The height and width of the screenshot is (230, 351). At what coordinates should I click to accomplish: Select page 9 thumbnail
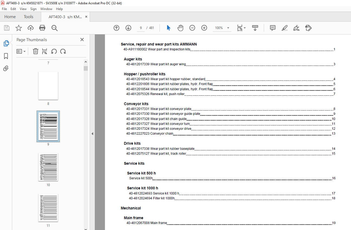coord(48,127)
